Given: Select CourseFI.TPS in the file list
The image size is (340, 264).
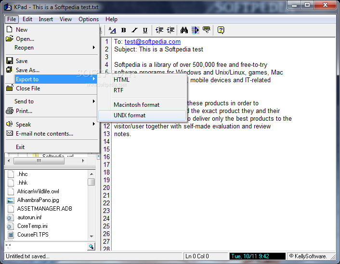Looking at the screenshot, I should 33,235.
